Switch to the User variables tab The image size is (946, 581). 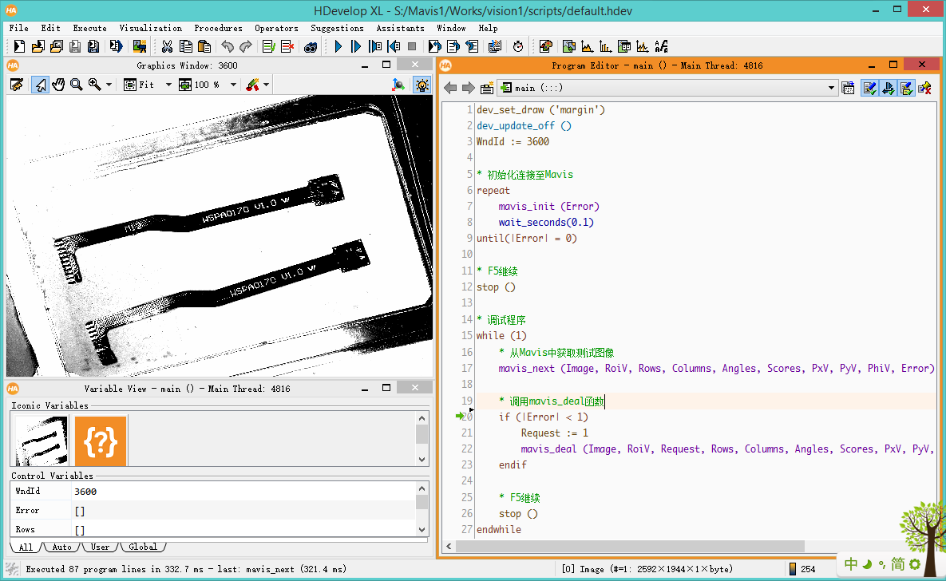pos(100,547)
